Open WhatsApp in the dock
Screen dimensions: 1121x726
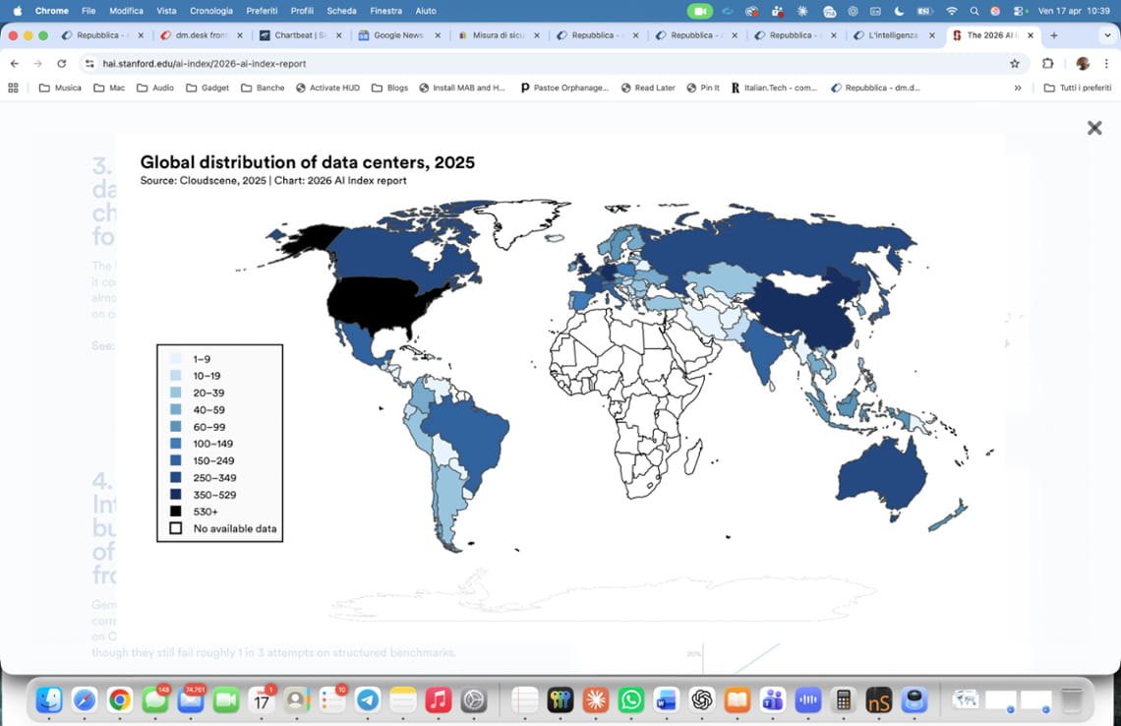(x=630, y=699)
